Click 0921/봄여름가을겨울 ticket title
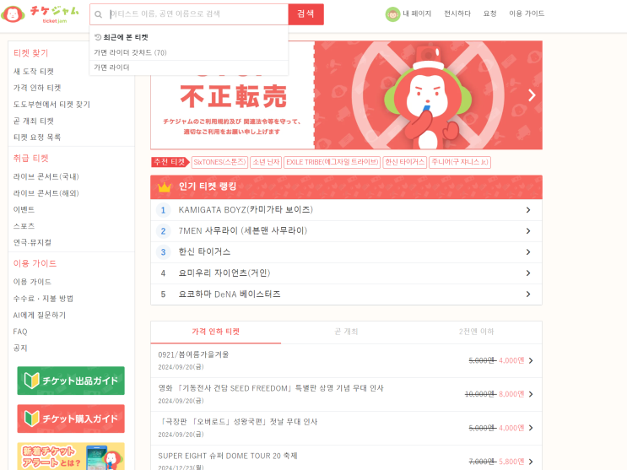This screenshot has width=627, height=470. pyautogui.click(x=193, y=354)
